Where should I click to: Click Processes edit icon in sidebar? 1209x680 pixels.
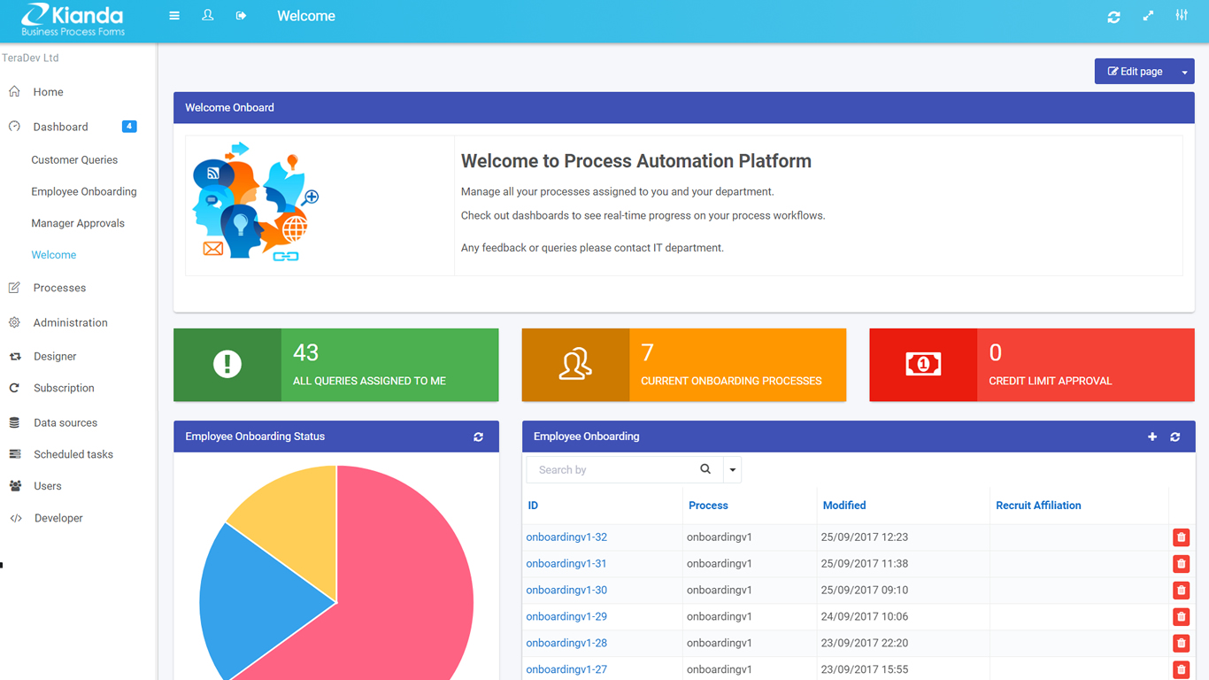pos(14,288)
